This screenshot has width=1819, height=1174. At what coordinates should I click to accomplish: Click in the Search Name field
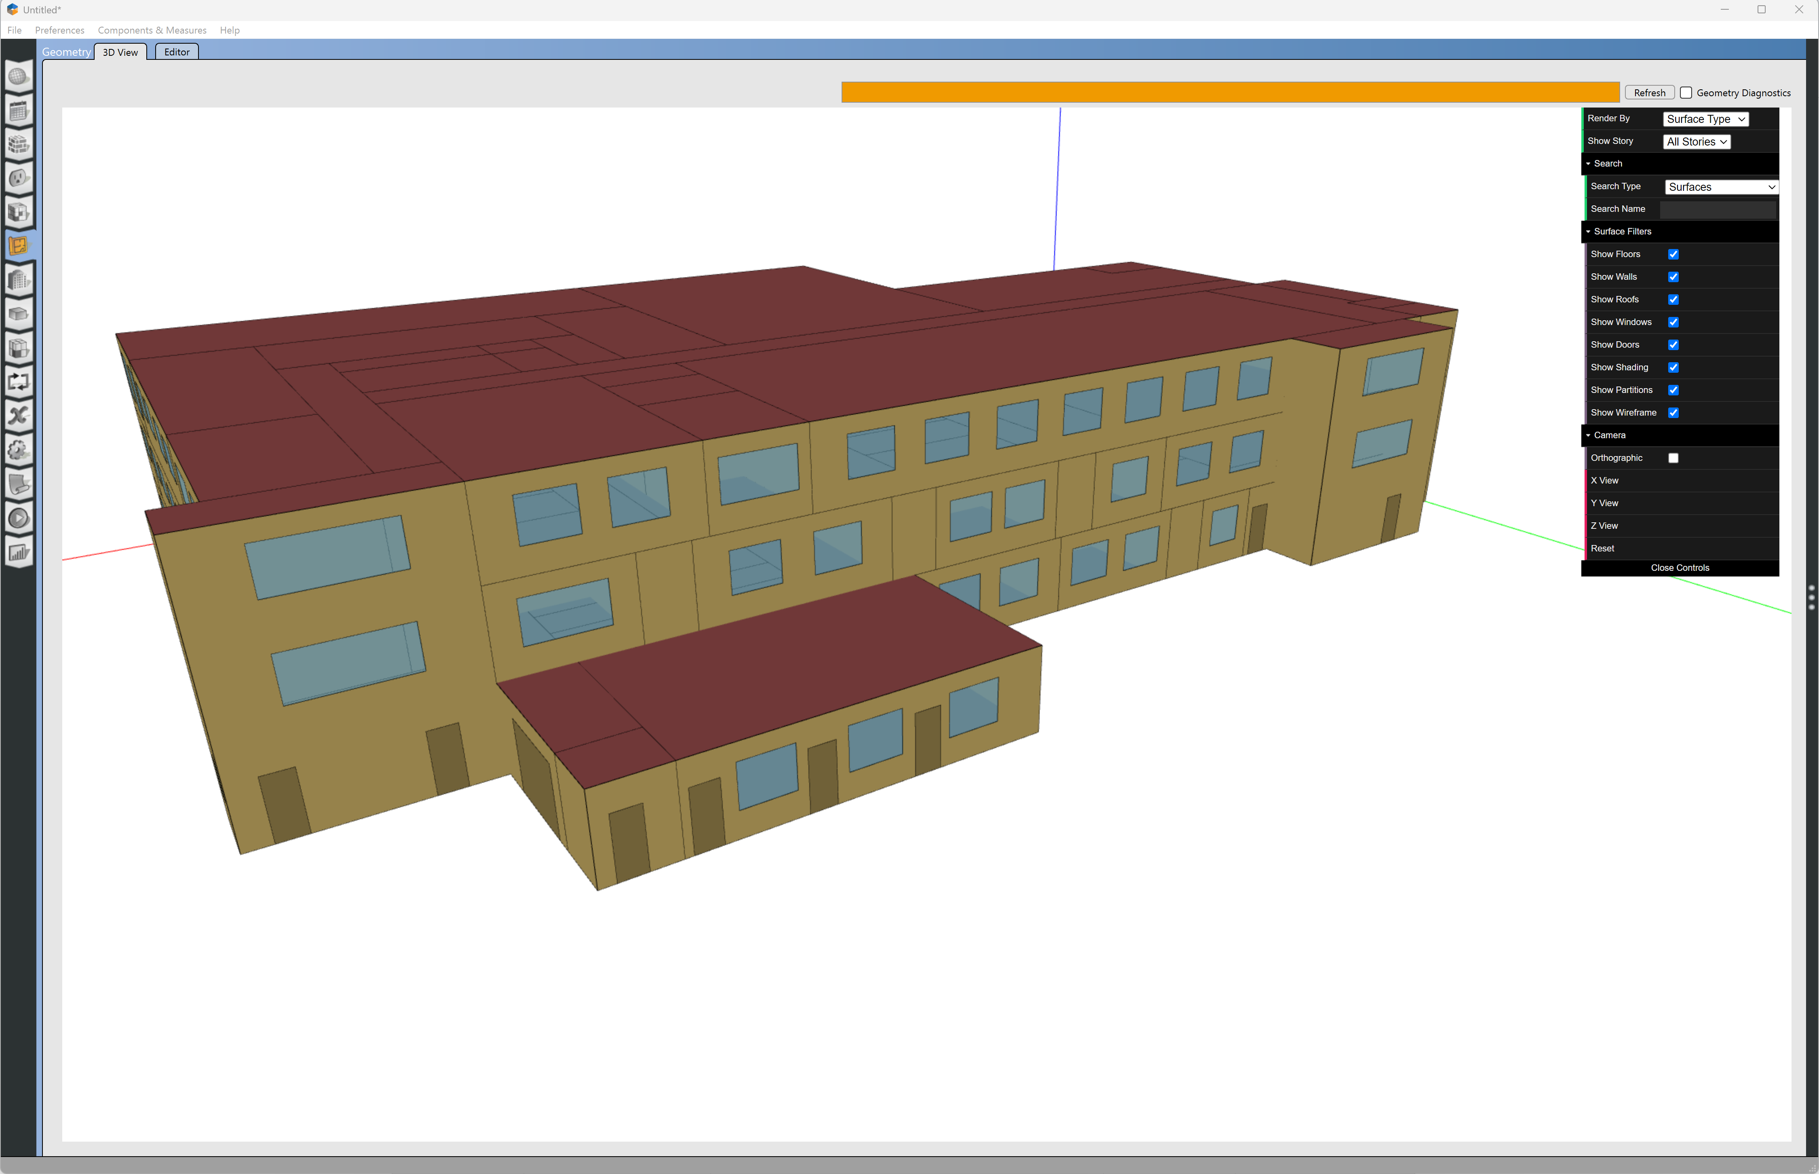tap(1718, 209)
